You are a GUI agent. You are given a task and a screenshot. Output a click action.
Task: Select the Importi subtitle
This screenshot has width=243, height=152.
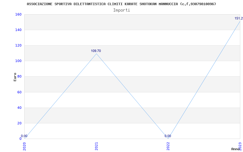point(122,10)
